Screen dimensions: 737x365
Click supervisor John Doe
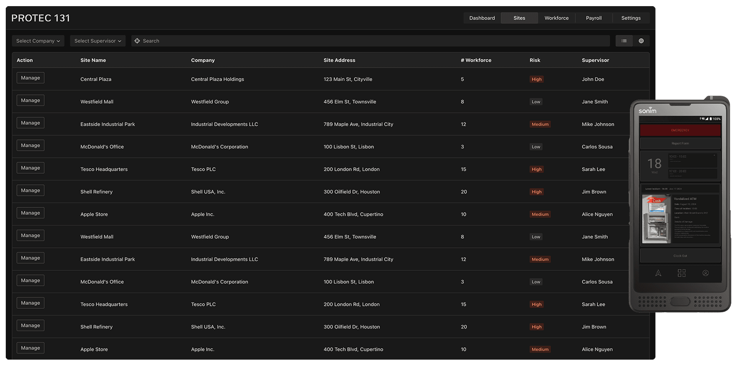pos(593,79)
